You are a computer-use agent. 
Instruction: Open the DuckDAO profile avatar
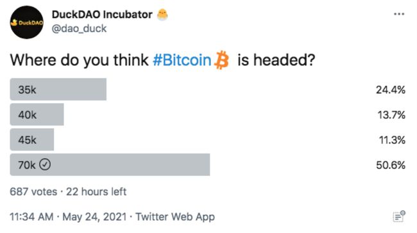click(26, 22)
